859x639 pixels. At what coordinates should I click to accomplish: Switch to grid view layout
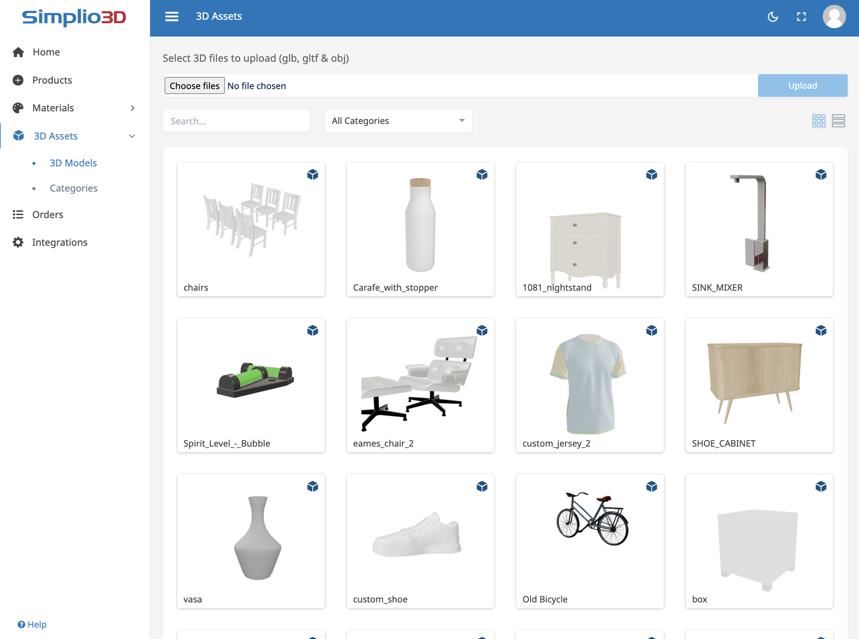tap(818, 121)
